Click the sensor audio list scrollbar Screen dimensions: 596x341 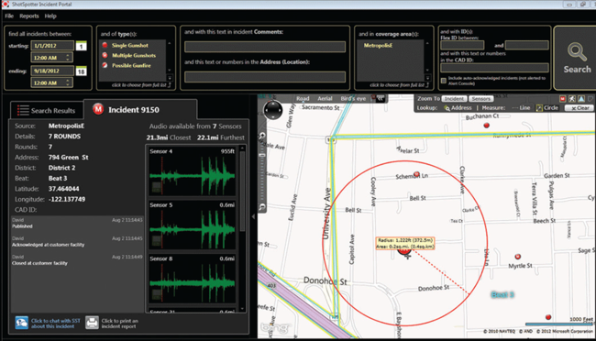tap(242, 192)
